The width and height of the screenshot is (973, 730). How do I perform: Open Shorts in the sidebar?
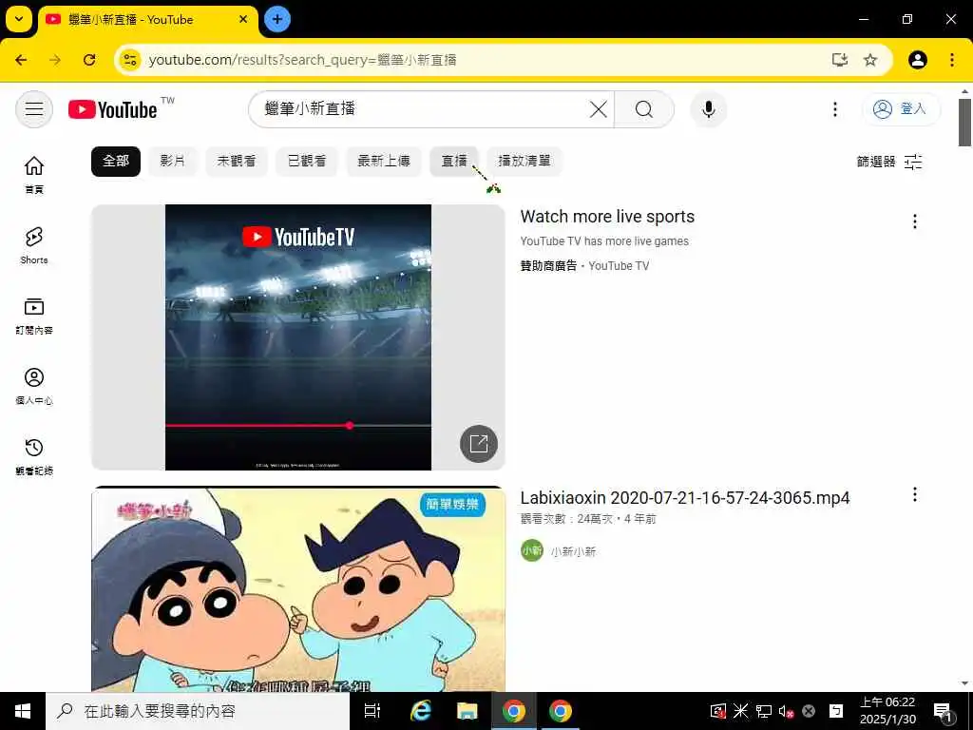pyautogui.click(x=34, y=244)
